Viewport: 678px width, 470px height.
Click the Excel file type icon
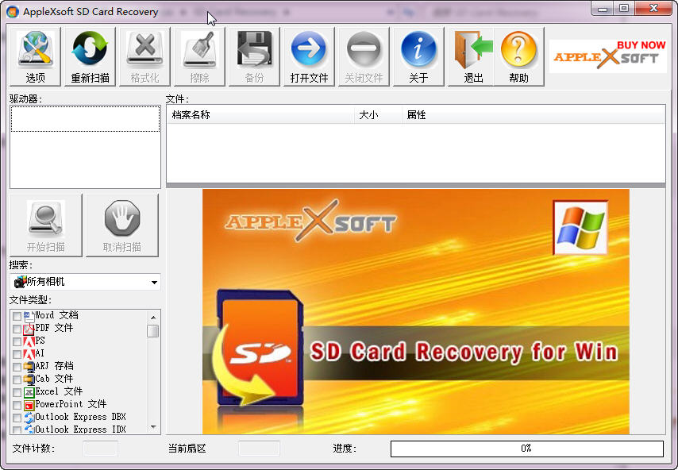[29, 393]
